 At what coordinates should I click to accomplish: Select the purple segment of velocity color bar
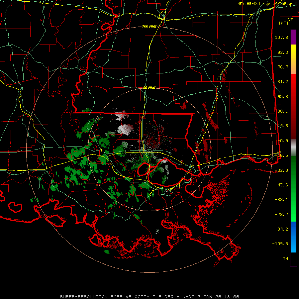[x=293, y=37]
